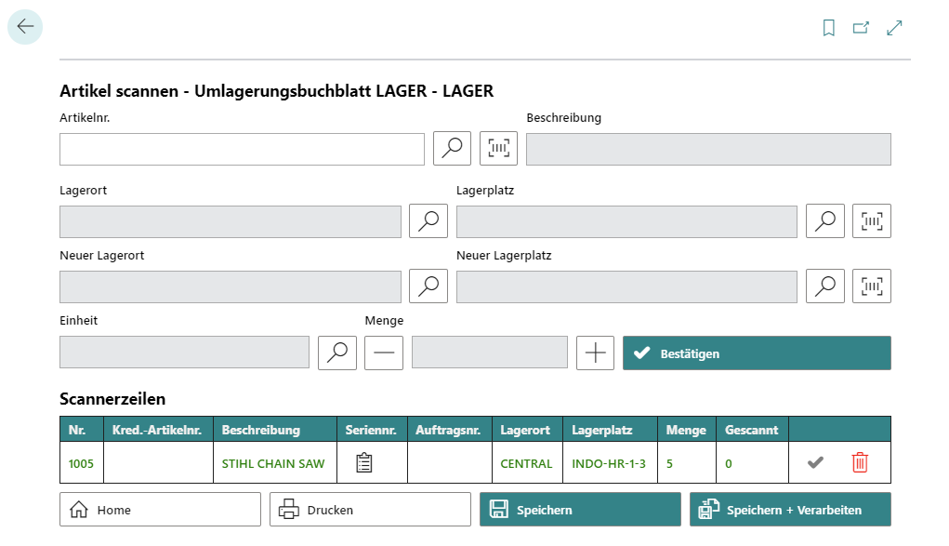Click the Gescannt value 0
Viewport: 949px width, 546px height.
point(729,463)
